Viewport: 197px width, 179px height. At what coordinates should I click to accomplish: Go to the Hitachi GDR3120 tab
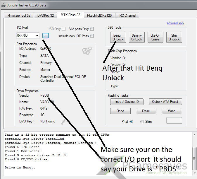(x=100, y=16)
